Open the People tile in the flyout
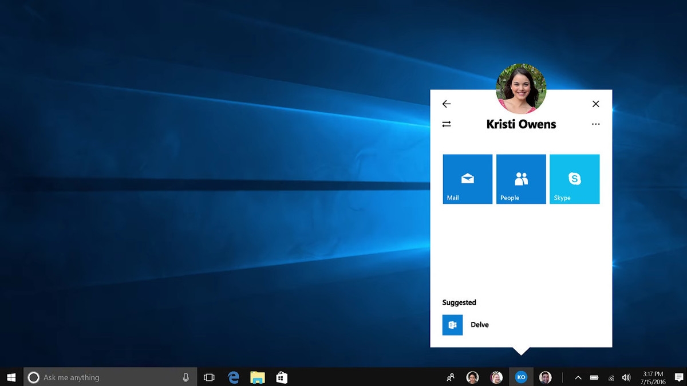Image resolution: width=687 pixels, height=386 pixels. [x=520, y=179]
